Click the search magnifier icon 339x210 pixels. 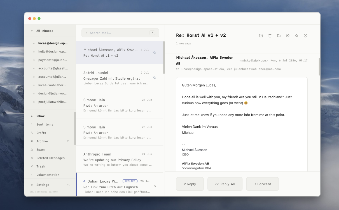click(x=86, y=33)
